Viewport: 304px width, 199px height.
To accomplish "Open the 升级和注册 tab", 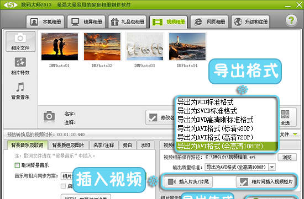I will [250, 22].
